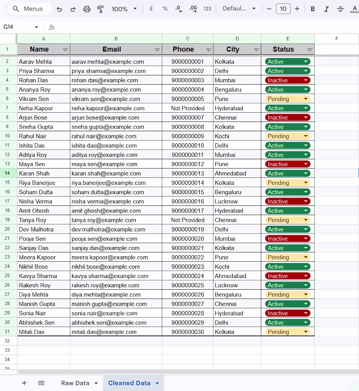Open the 123 number formats menu

207,9
